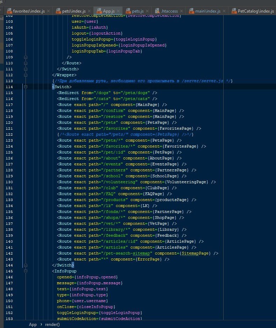
Task: Toggle fold marker at </Switch> line 111
Action: pyautogui.click(x=26, y=69)
